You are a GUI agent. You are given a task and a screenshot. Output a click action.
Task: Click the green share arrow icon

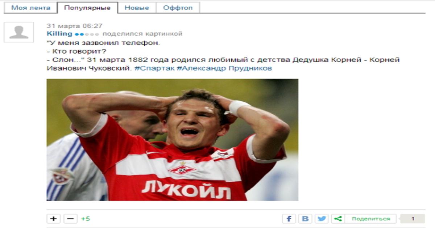click(x=338, y=219)
